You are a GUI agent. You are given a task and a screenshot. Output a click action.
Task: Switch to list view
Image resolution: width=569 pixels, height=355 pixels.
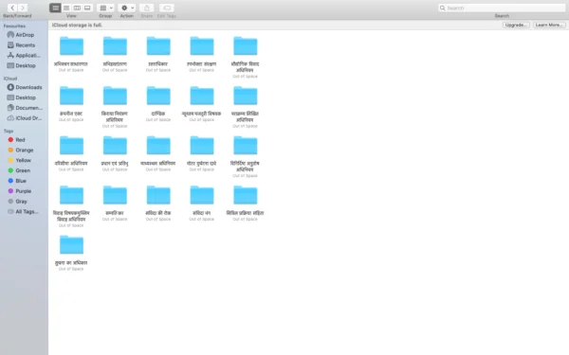pyautogui.click(x=66, y=8)
